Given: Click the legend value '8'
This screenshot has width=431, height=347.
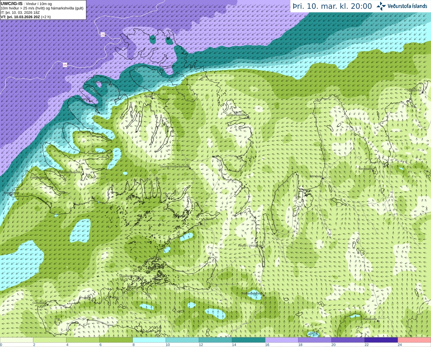Looking at the screenshot, I should (x=133, y=345).
